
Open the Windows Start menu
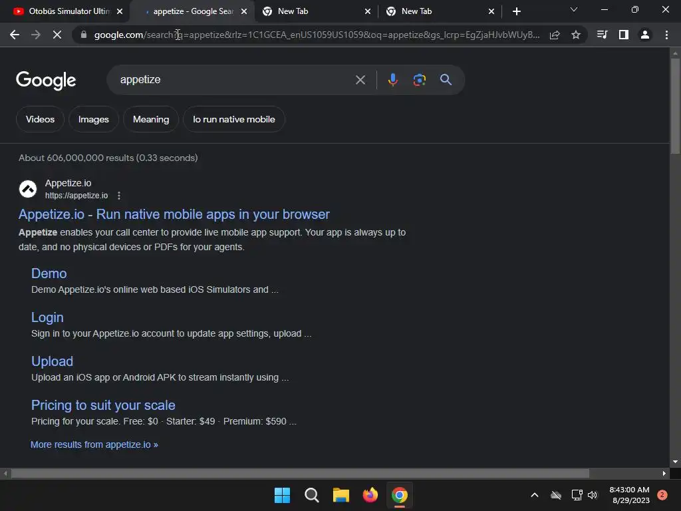pos(282,495)
